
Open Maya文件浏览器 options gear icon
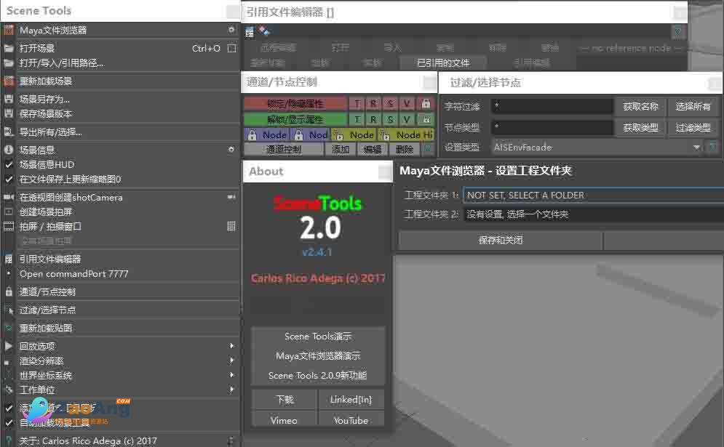click(231, 30)
